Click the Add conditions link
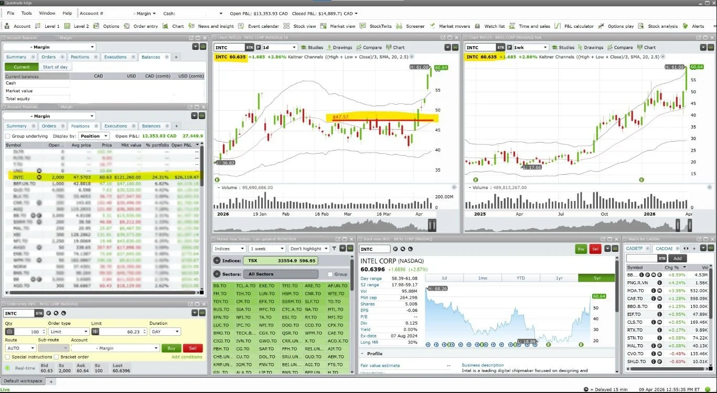Screen dimensions: 717x393 click(x=187, y=357)
